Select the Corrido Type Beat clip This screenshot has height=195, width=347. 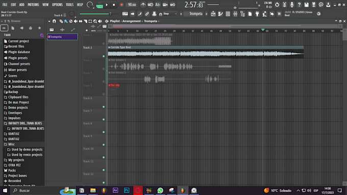(x=206, y=52)
